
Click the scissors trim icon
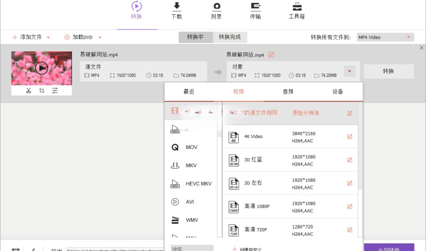(28, 91)
